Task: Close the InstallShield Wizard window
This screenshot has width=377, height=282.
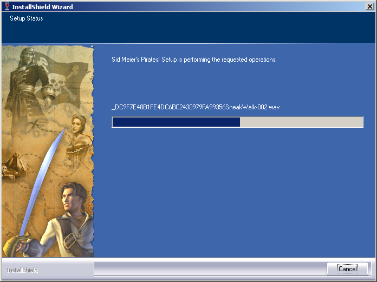Action: pyautogui.click(x=370, y=6)
